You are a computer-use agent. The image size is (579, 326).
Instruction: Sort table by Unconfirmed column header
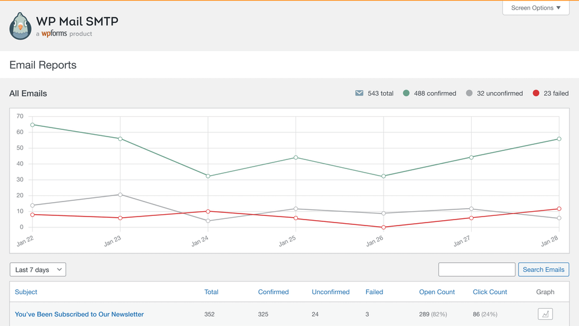pyautogui.click(x=331, y=292)
